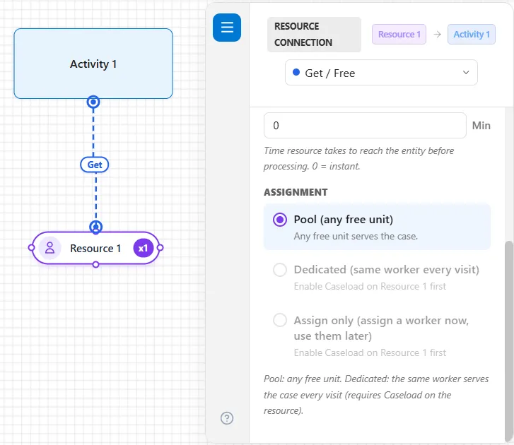Click Resource 1 bottom connector handle
This screenshot has width=514, height=445.
(x=95, y=264)
